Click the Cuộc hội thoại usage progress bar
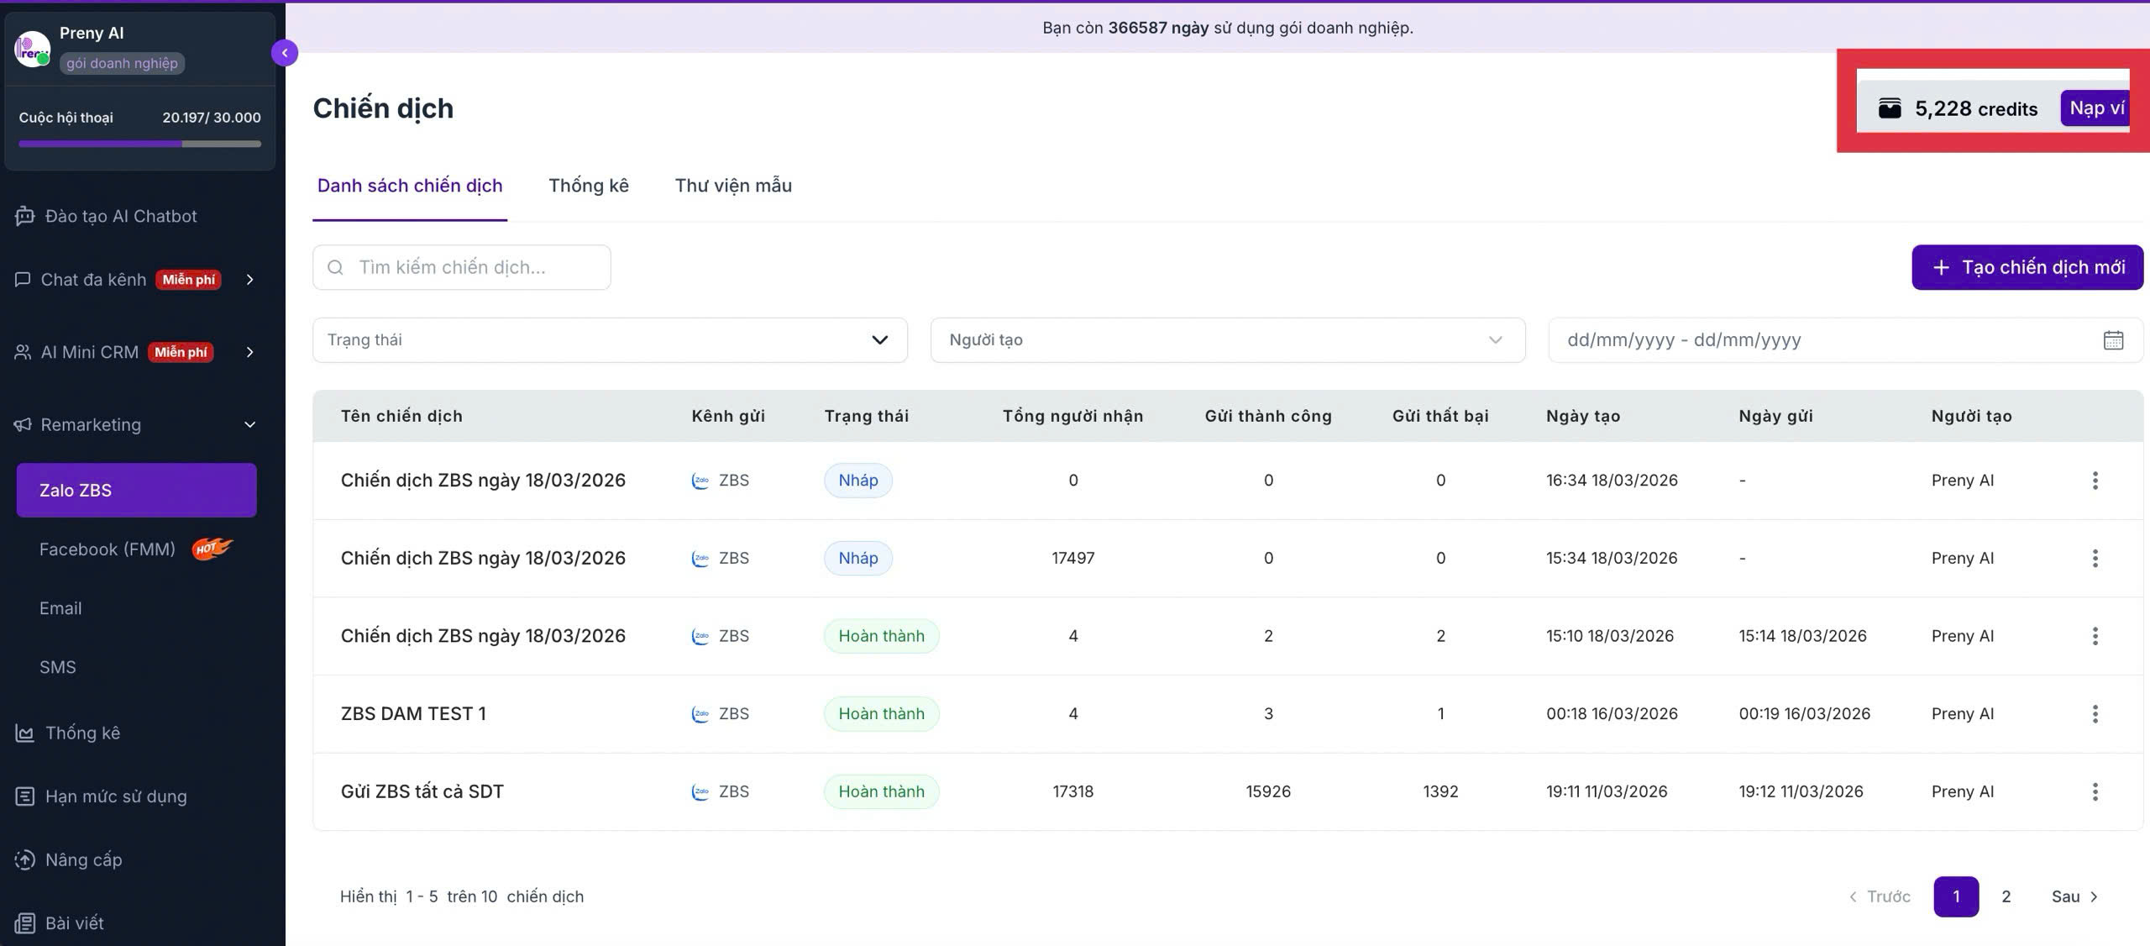Image resolution: width=2150 pixels, height=946 pixels. [x=139, y=144]
